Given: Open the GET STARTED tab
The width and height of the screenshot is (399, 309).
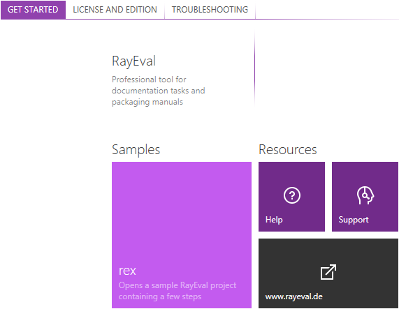Looking at the screenshot, I should pyautogui.click(x=33, y=10).
